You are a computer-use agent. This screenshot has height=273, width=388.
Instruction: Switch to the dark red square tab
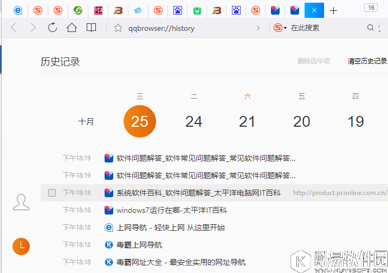[x=98, y=10]
